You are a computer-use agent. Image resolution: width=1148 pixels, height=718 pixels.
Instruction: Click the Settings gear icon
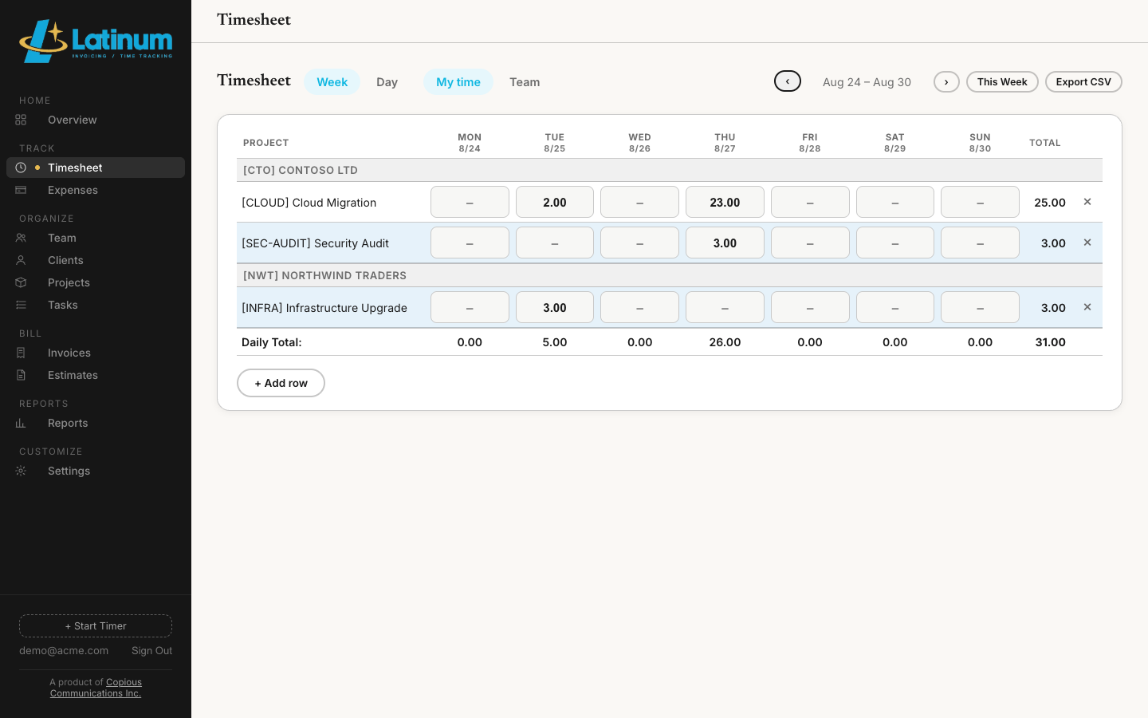point(21,471)
